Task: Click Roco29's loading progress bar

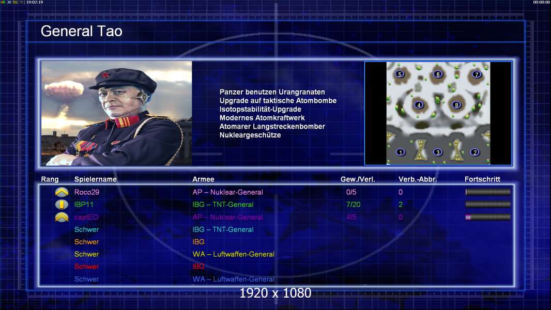Action: [x=488, y=192]
